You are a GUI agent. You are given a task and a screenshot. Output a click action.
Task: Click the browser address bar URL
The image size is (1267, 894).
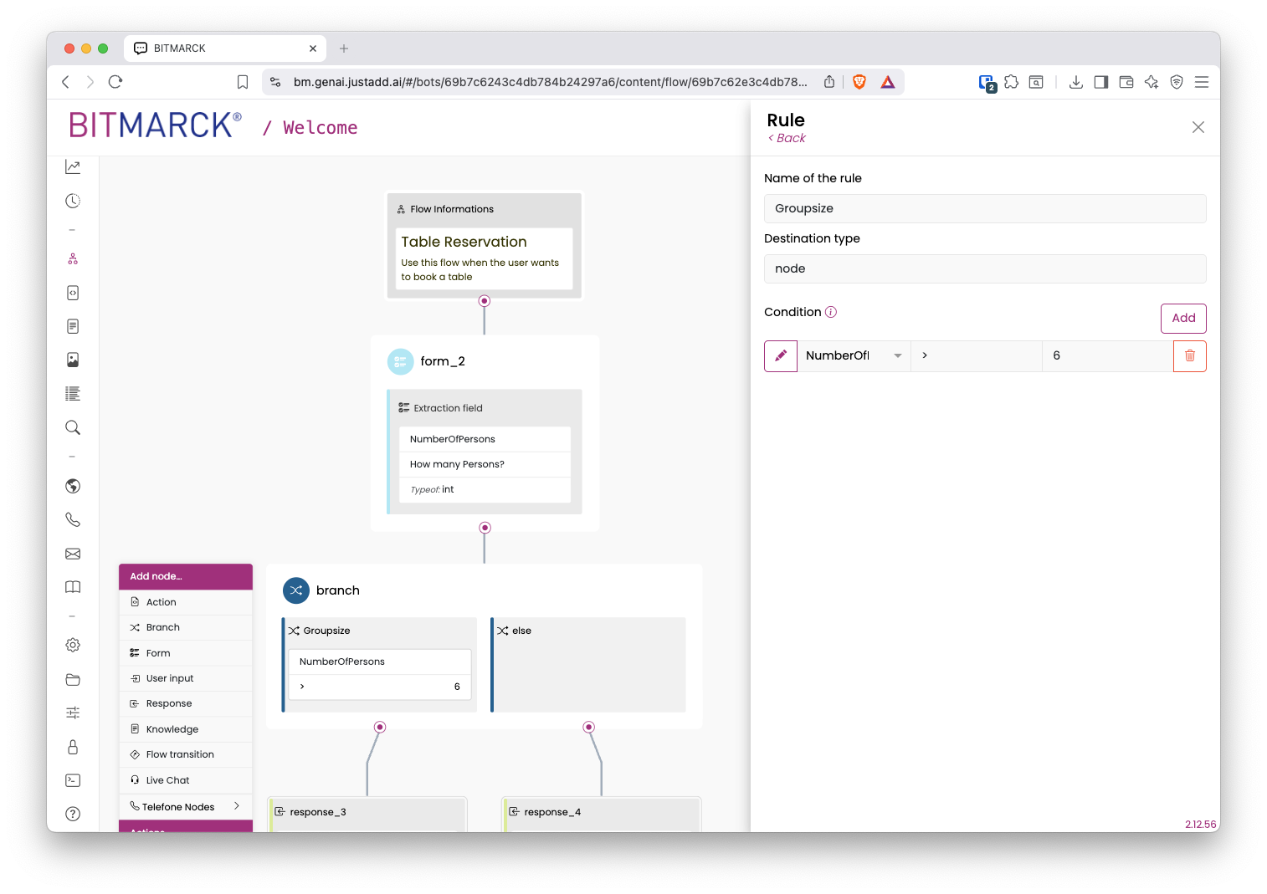coord(550,82)
